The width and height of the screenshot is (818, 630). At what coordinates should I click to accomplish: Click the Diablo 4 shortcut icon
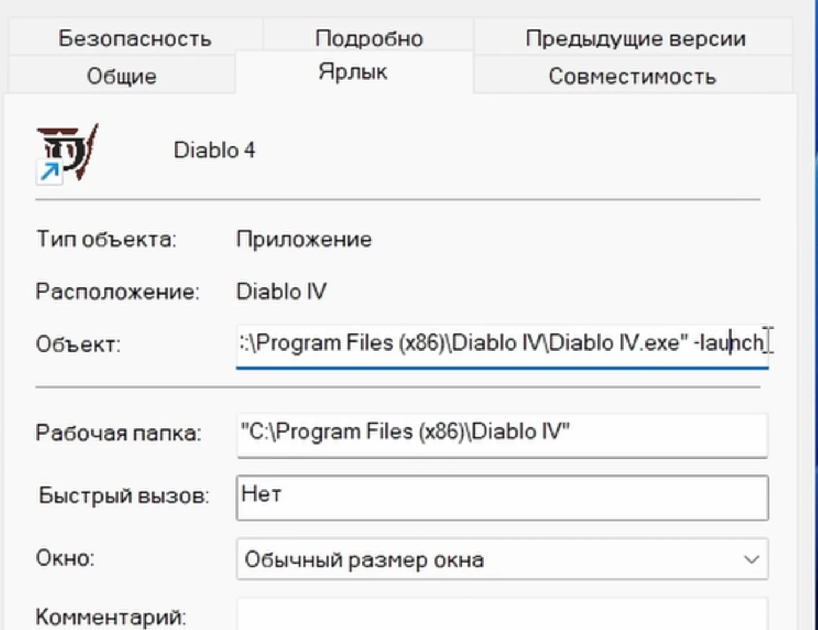coord(67,152)
